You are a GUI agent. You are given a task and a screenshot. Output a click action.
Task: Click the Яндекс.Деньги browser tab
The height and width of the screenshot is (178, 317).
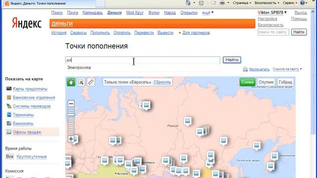point(49,3)
